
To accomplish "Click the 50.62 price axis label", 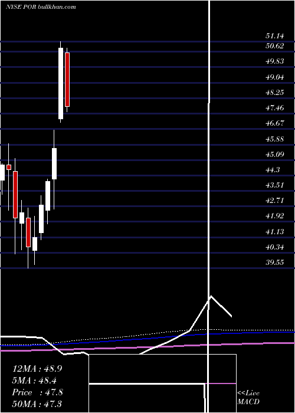I will click(x=275, y=46).
